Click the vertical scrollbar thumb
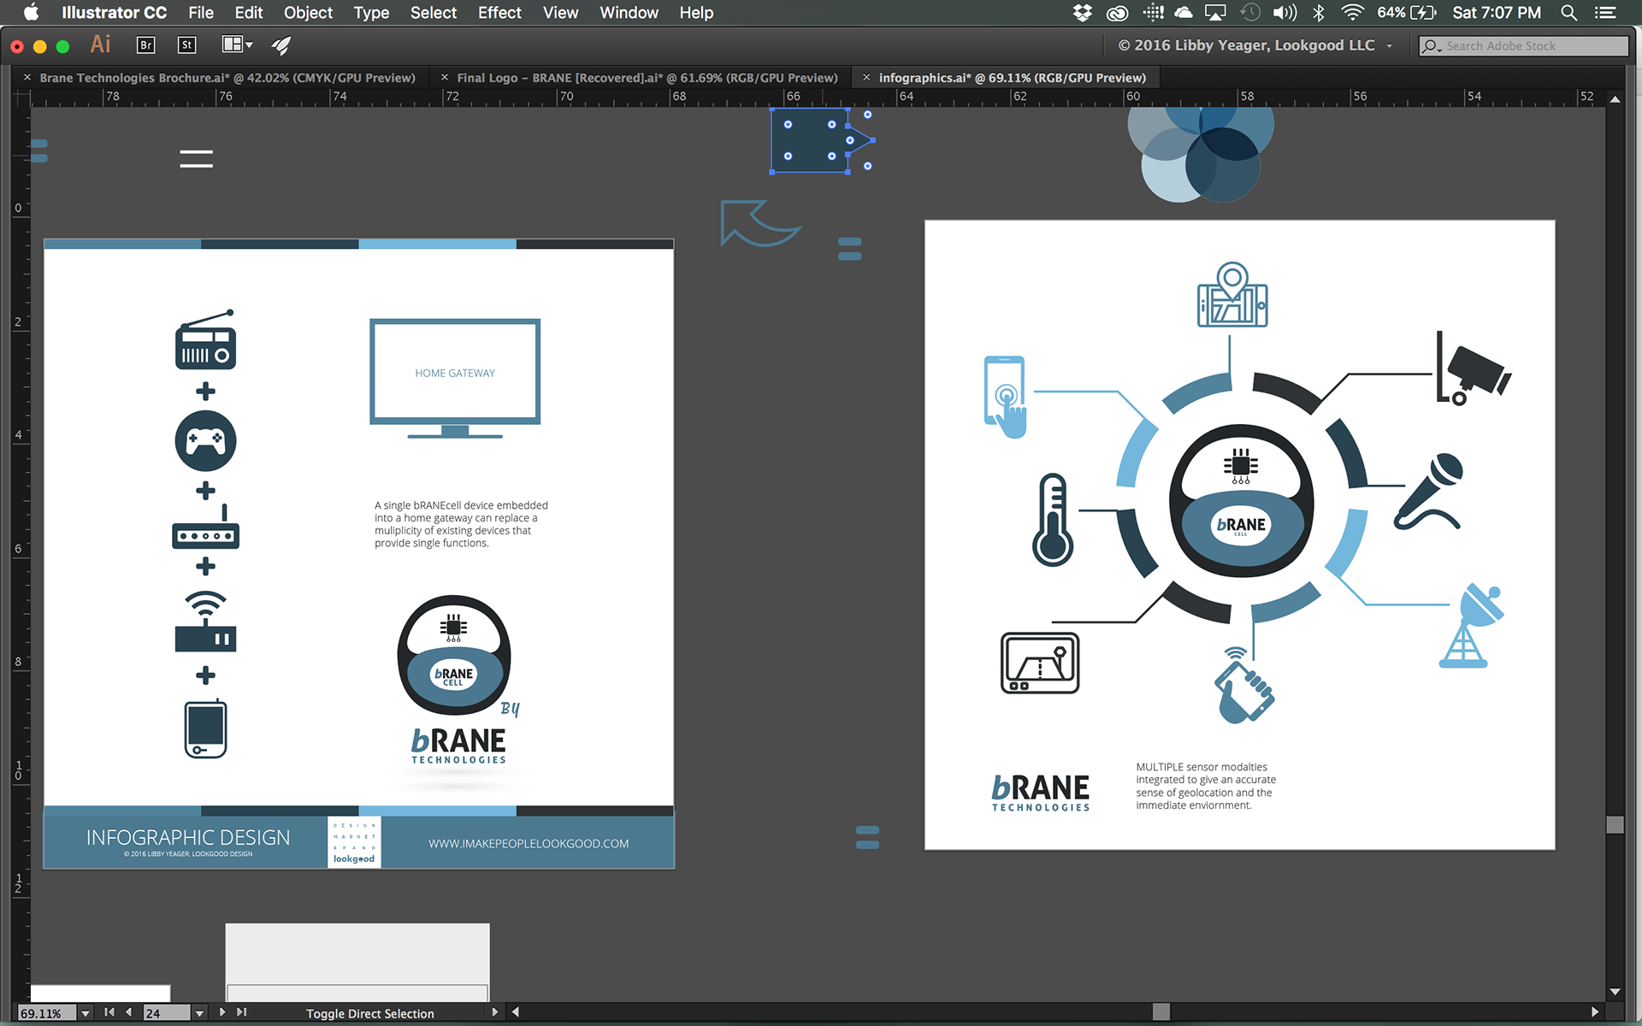Viewport: 1642px width, 1026px height. [x=1615, y=824]
